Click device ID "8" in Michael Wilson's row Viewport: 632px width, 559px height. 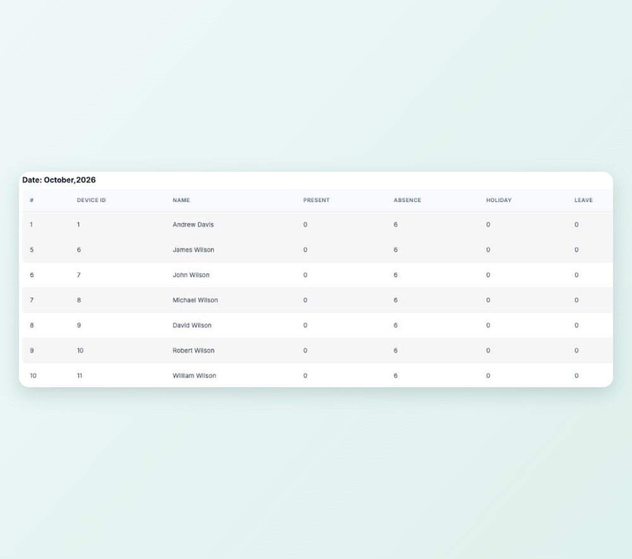click(x=78, y=300)
